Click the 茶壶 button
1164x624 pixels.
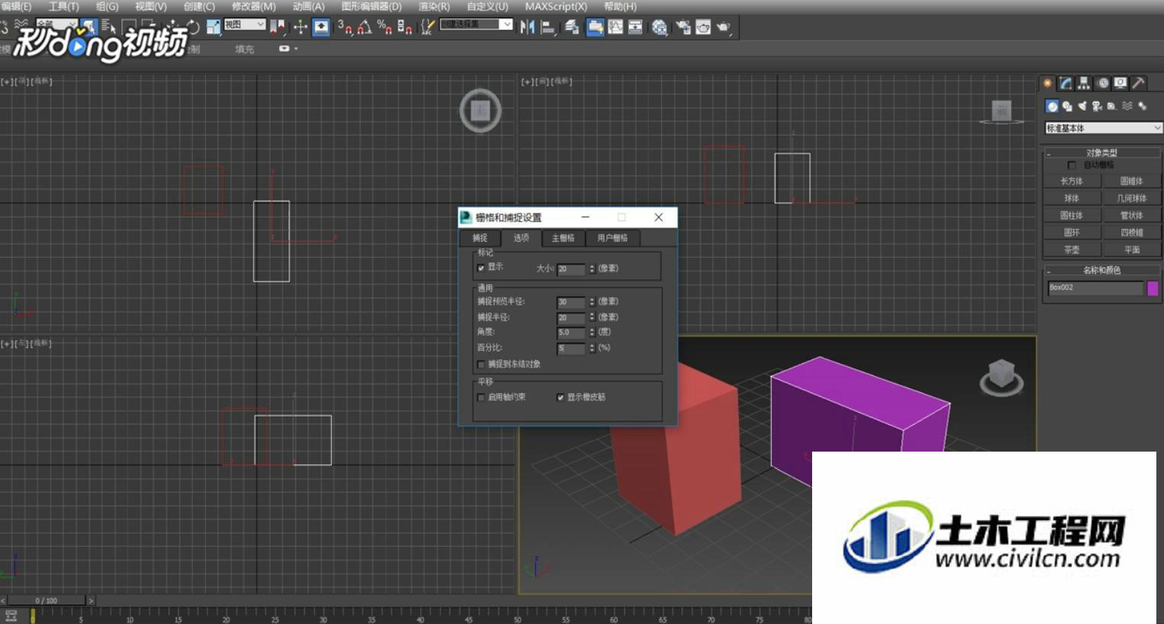tap(1072, 249)
